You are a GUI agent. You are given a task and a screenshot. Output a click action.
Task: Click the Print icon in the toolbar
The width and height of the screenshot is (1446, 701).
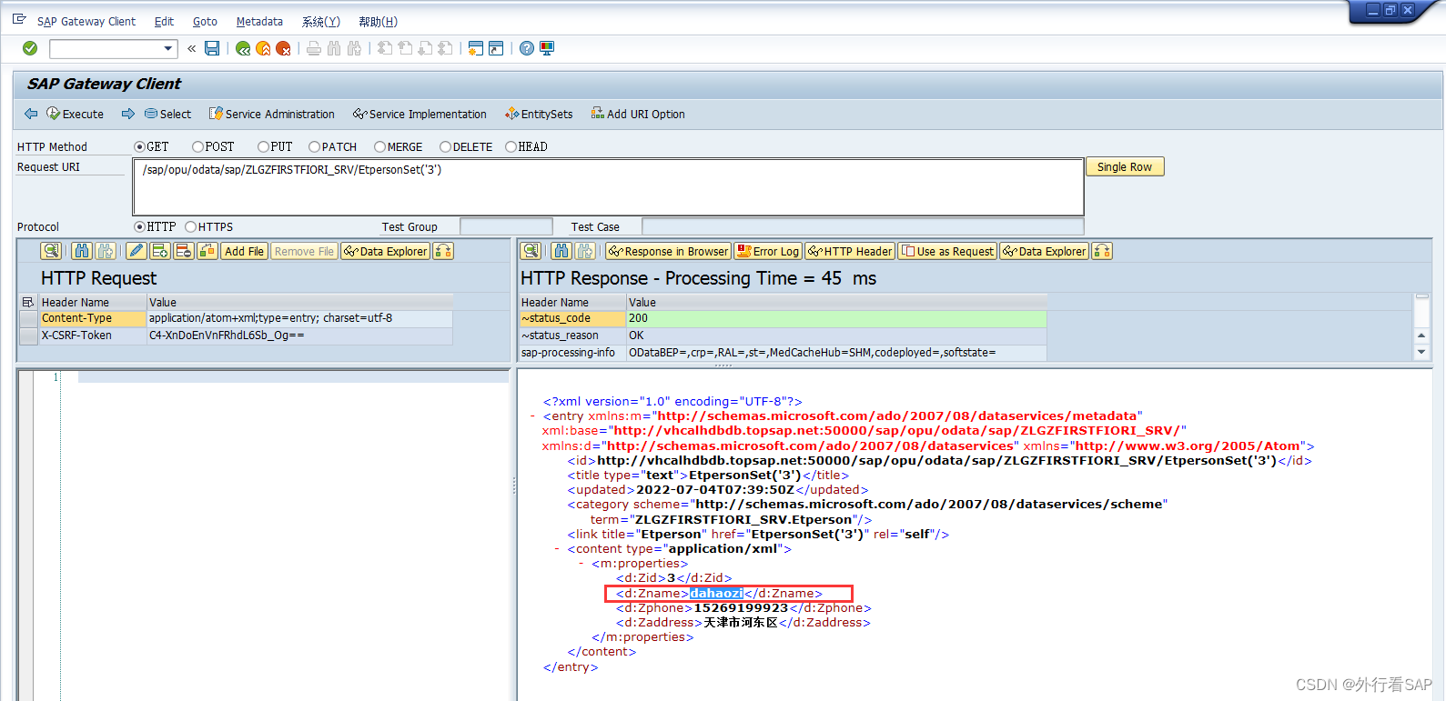click(314, 48)
